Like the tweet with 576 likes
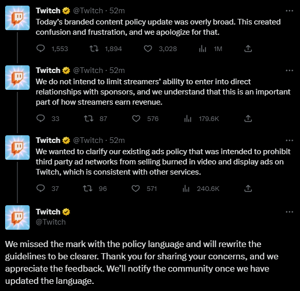The image size is (300, 291). pyautogui.click(x=136, y=118)
